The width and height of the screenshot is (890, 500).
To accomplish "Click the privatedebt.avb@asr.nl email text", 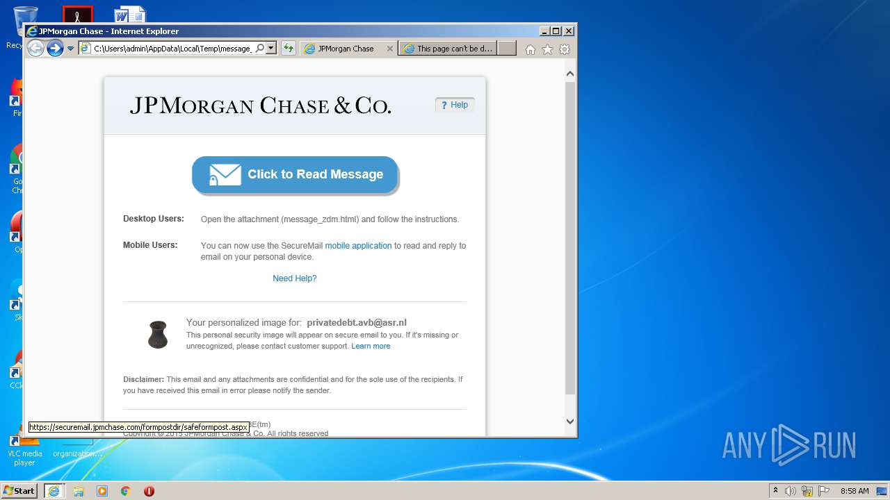I will coord(357,322).
